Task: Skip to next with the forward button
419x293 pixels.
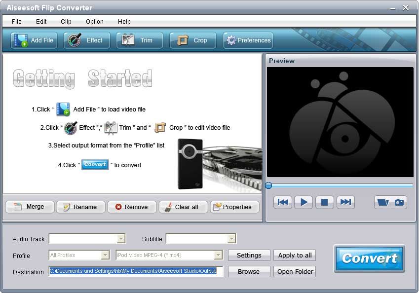Action: point(345,202)
